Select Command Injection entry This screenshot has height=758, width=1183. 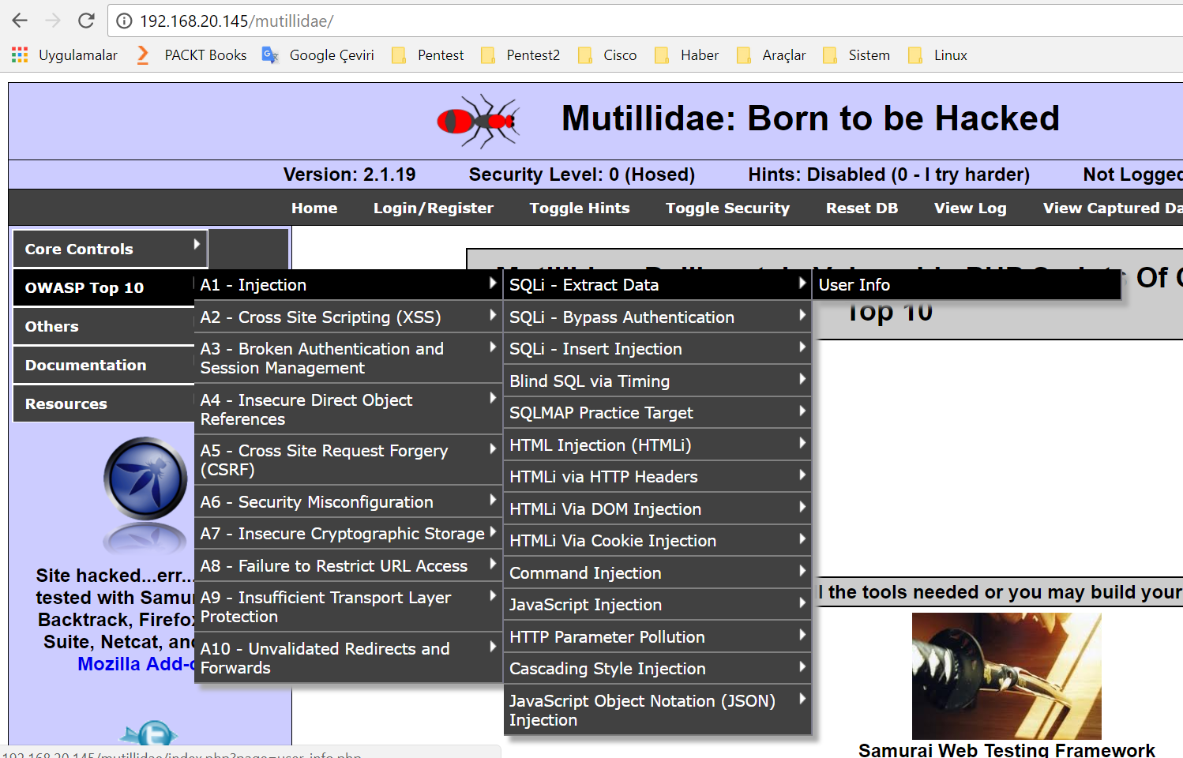point(657,573)
